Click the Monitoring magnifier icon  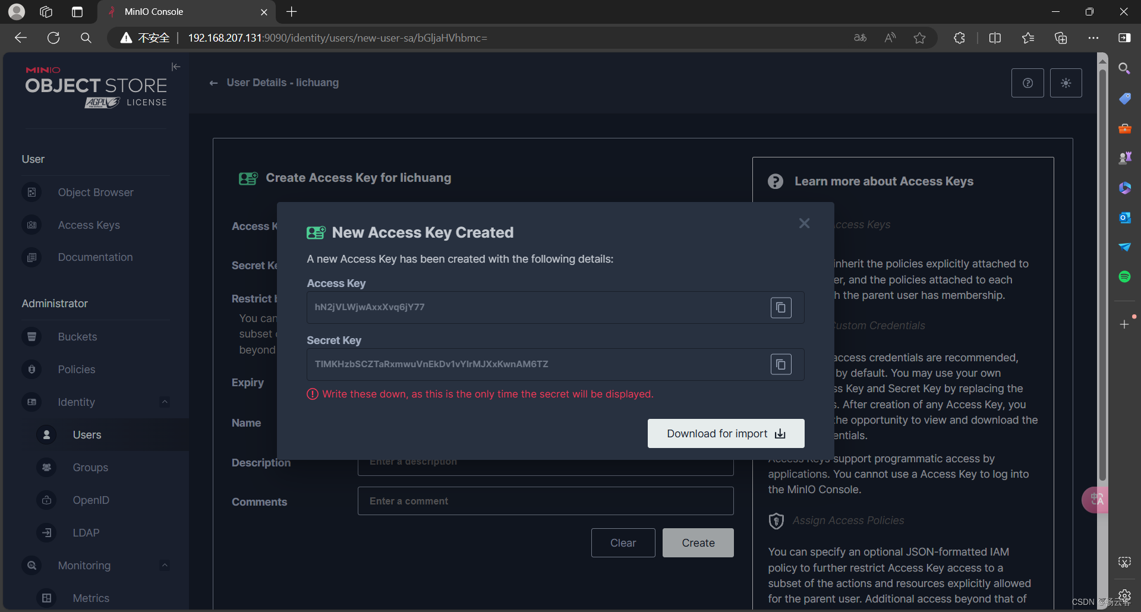[31, 566]
